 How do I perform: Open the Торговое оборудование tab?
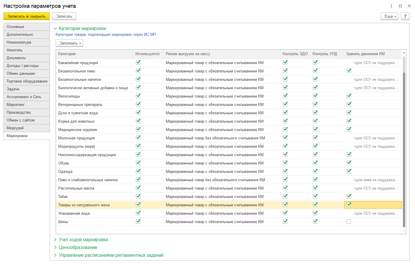pyautogui.click(x=27, y=81)
